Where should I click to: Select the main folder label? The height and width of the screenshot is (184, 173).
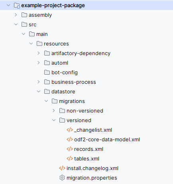pyautogui.click(x=42, y=34)
